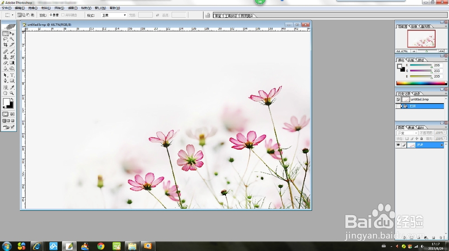Select the Healing Brush tool
The image size is (449, 251).
click(5, 52)
